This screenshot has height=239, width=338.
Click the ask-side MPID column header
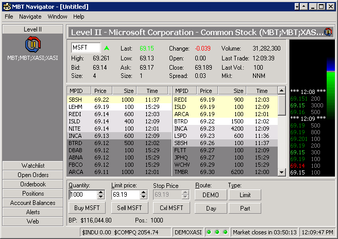[184, 91]
